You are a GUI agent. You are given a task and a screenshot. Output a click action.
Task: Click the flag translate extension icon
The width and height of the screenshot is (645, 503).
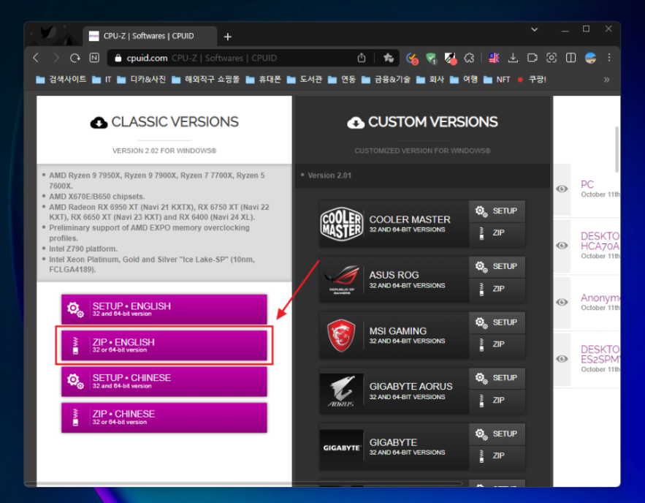point(494,58)
